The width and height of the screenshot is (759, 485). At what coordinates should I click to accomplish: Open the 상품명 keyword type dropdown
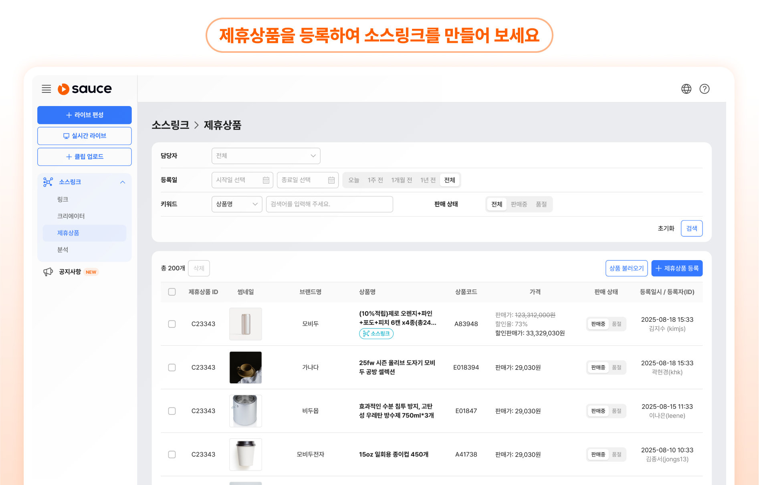click(x=236, y=204)
